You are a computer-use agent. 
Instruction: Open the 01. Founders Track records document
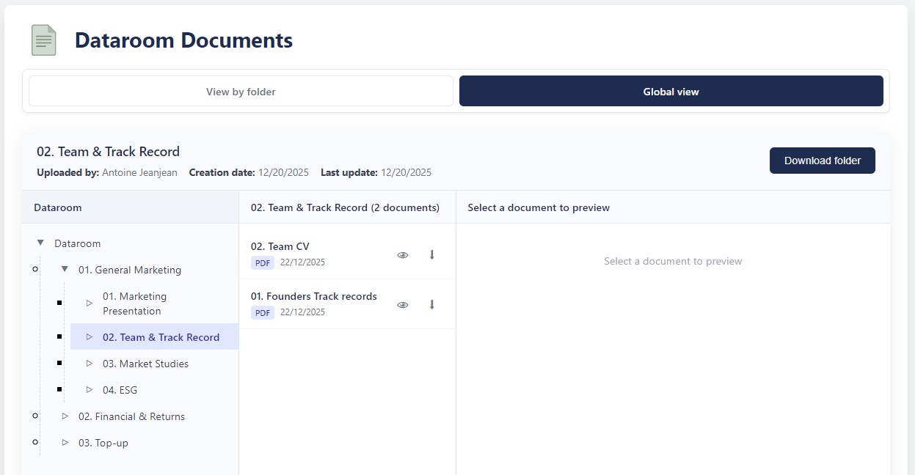pyautogui.click(x=314, y=297)
